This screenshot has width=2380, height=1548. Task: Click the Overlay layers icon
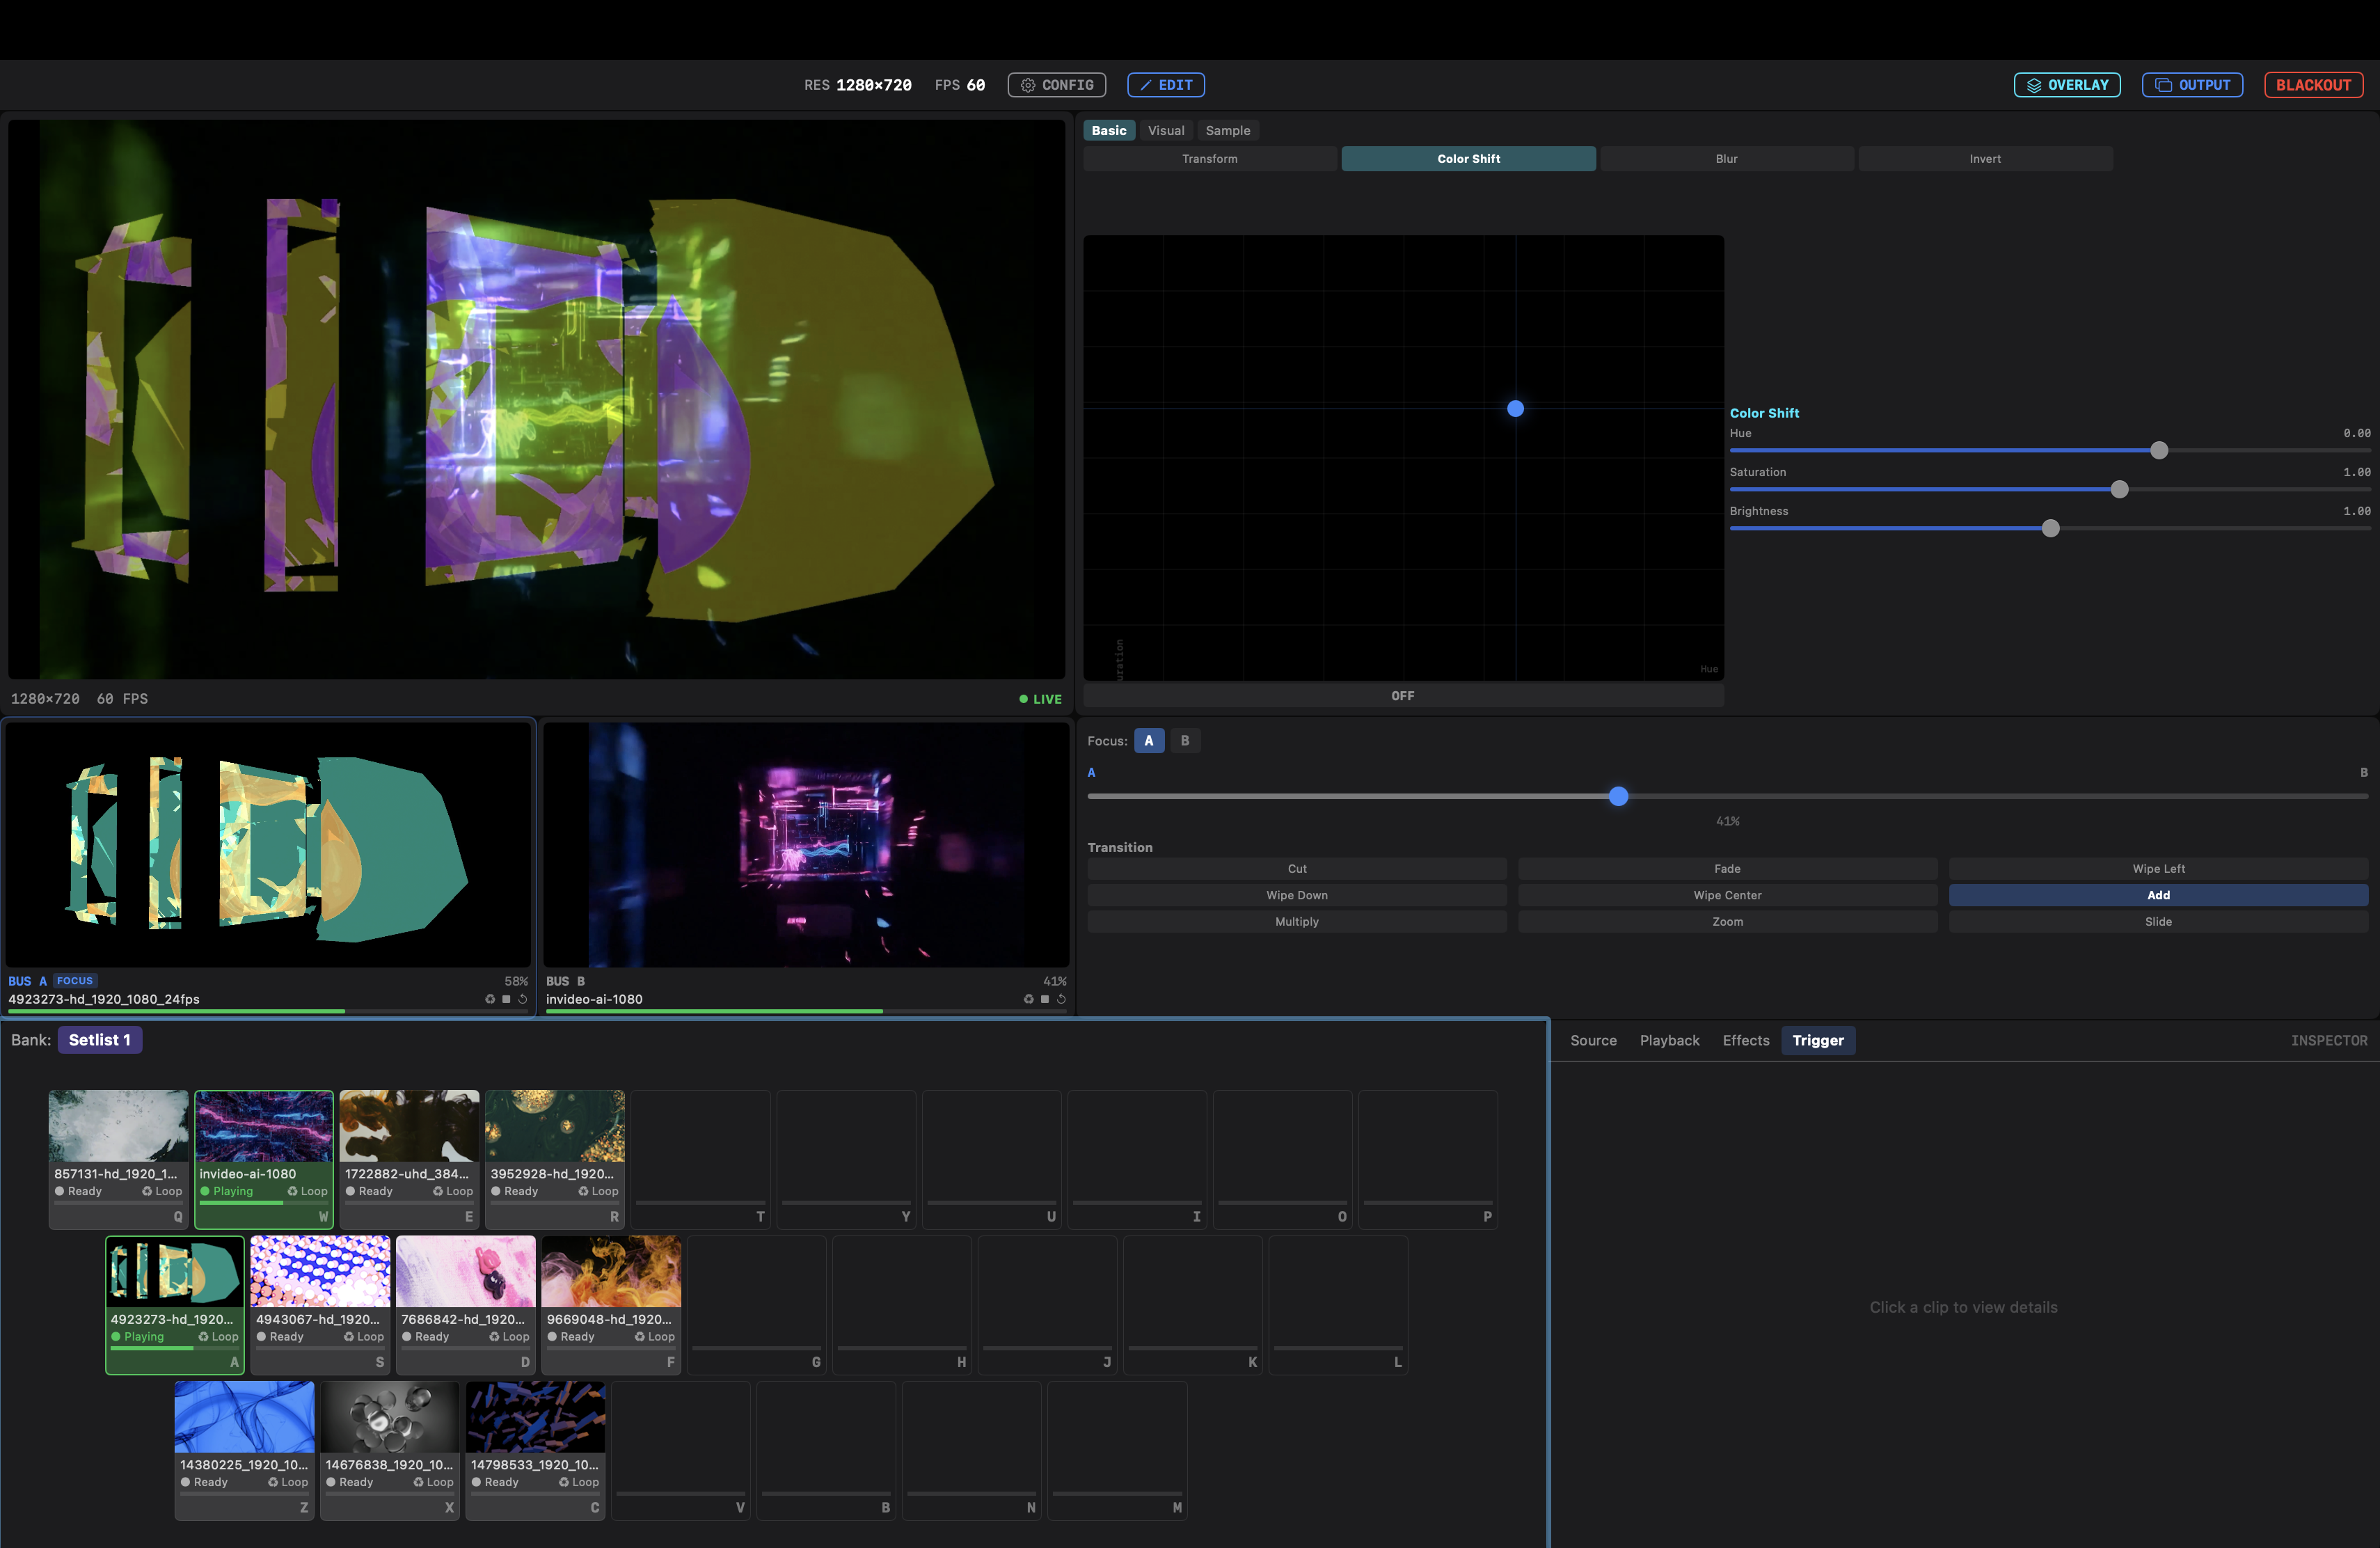pyautogui.click(x=2033, y=85)
